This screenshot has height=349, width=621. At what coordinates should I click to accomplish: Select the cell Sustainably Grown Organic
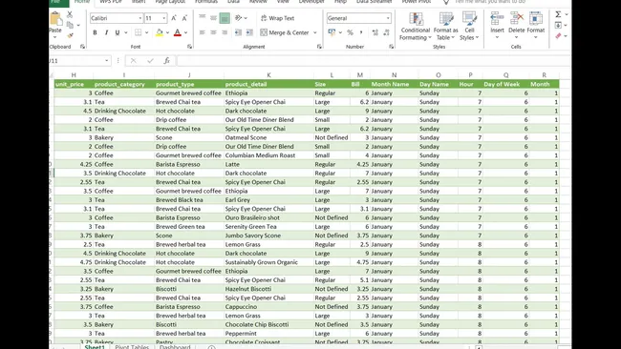pyautogui.click(x=268, y=262)
